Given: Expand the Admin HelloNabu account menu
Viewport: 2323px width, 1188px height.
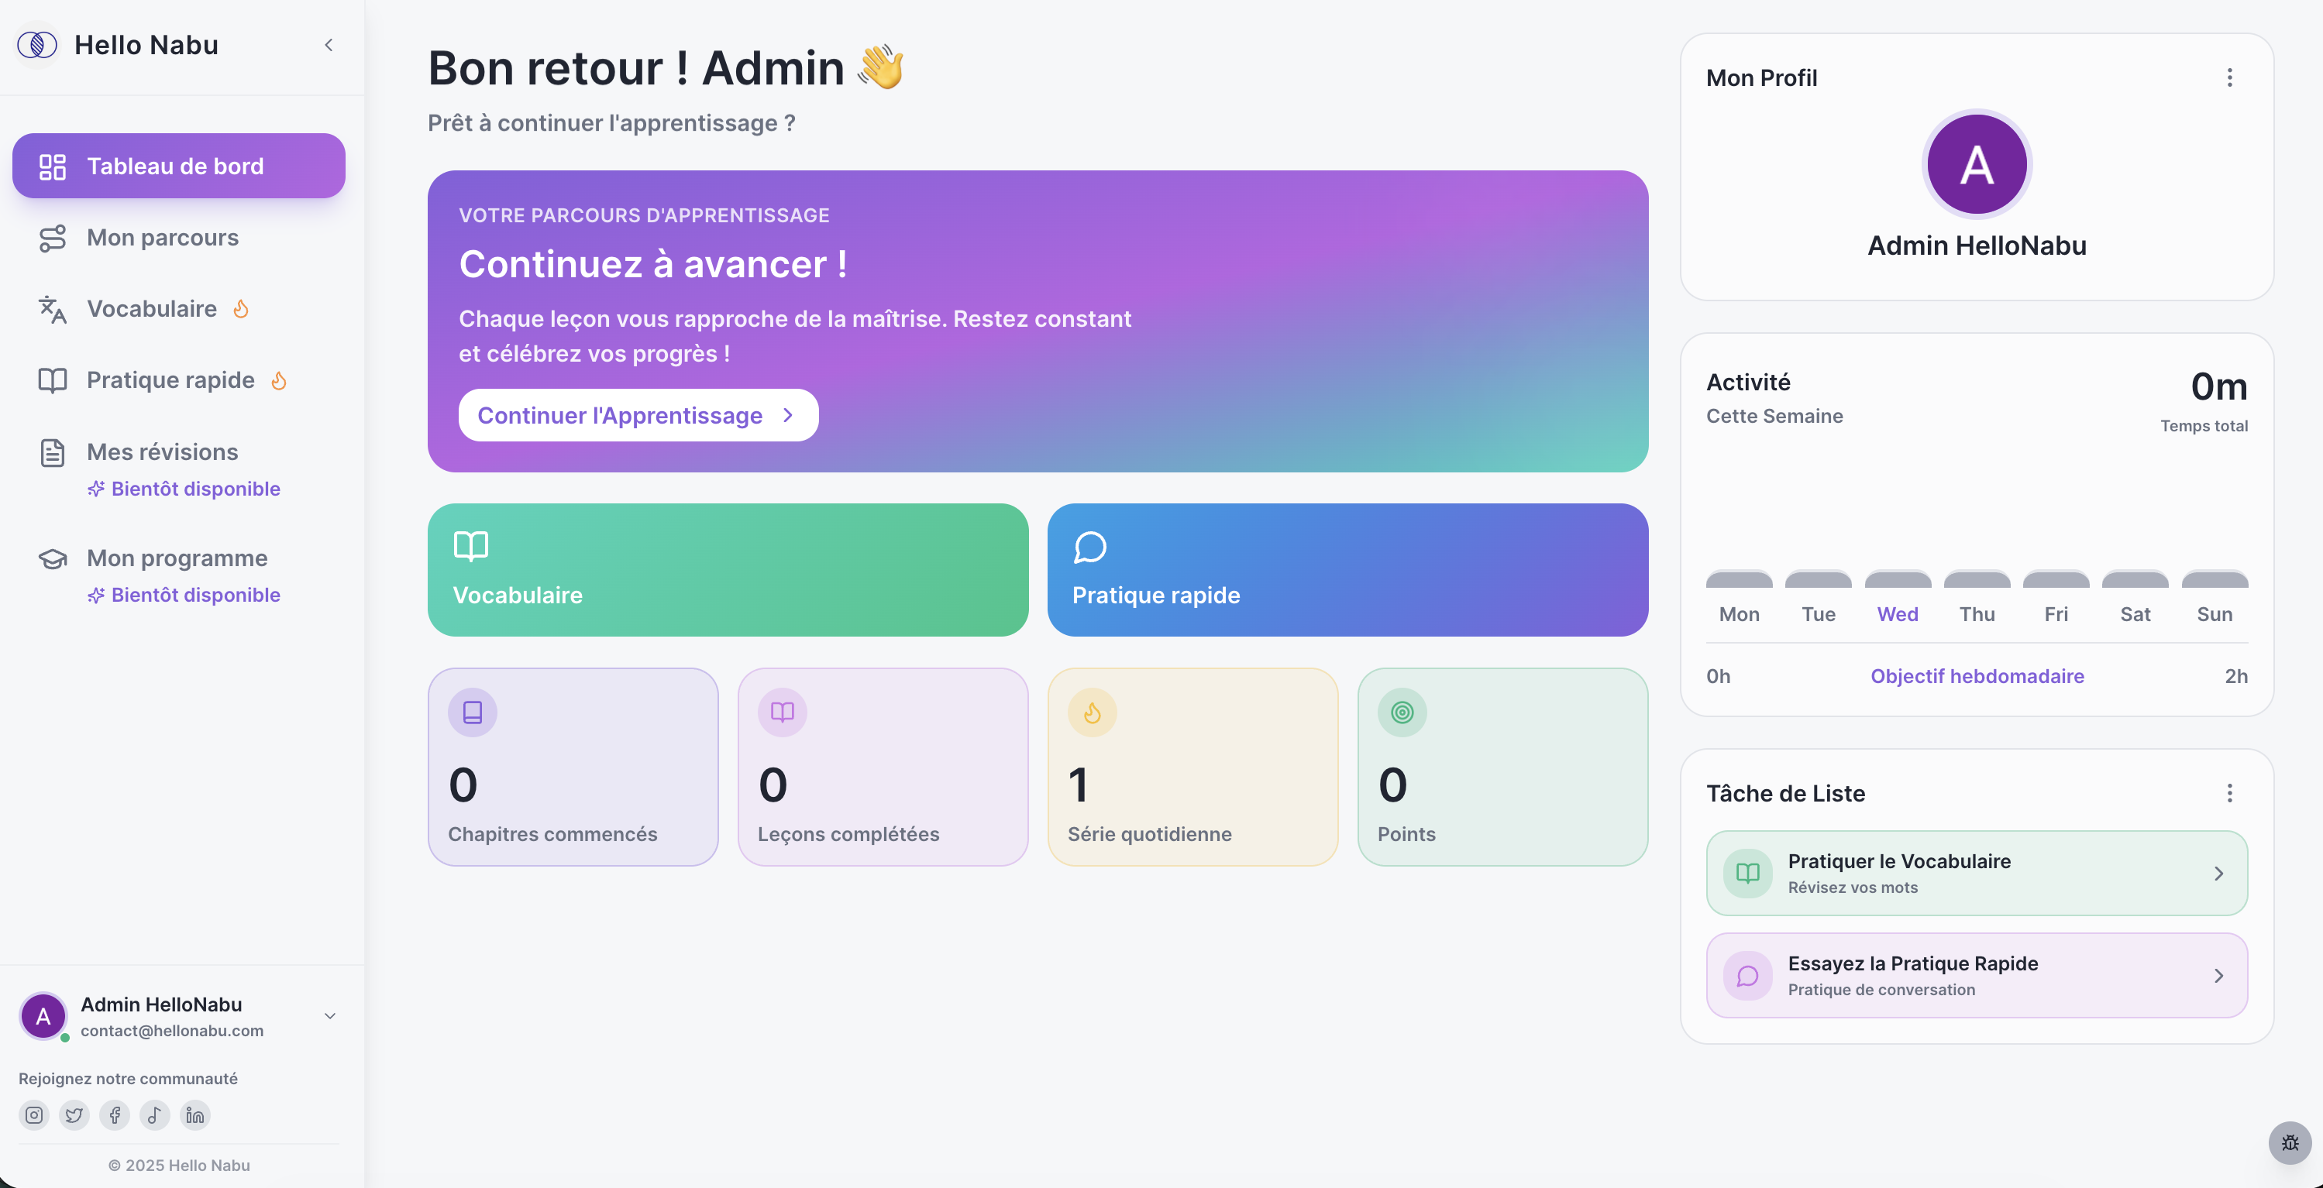Looking at the screenshot, I should coord(330,1016).
